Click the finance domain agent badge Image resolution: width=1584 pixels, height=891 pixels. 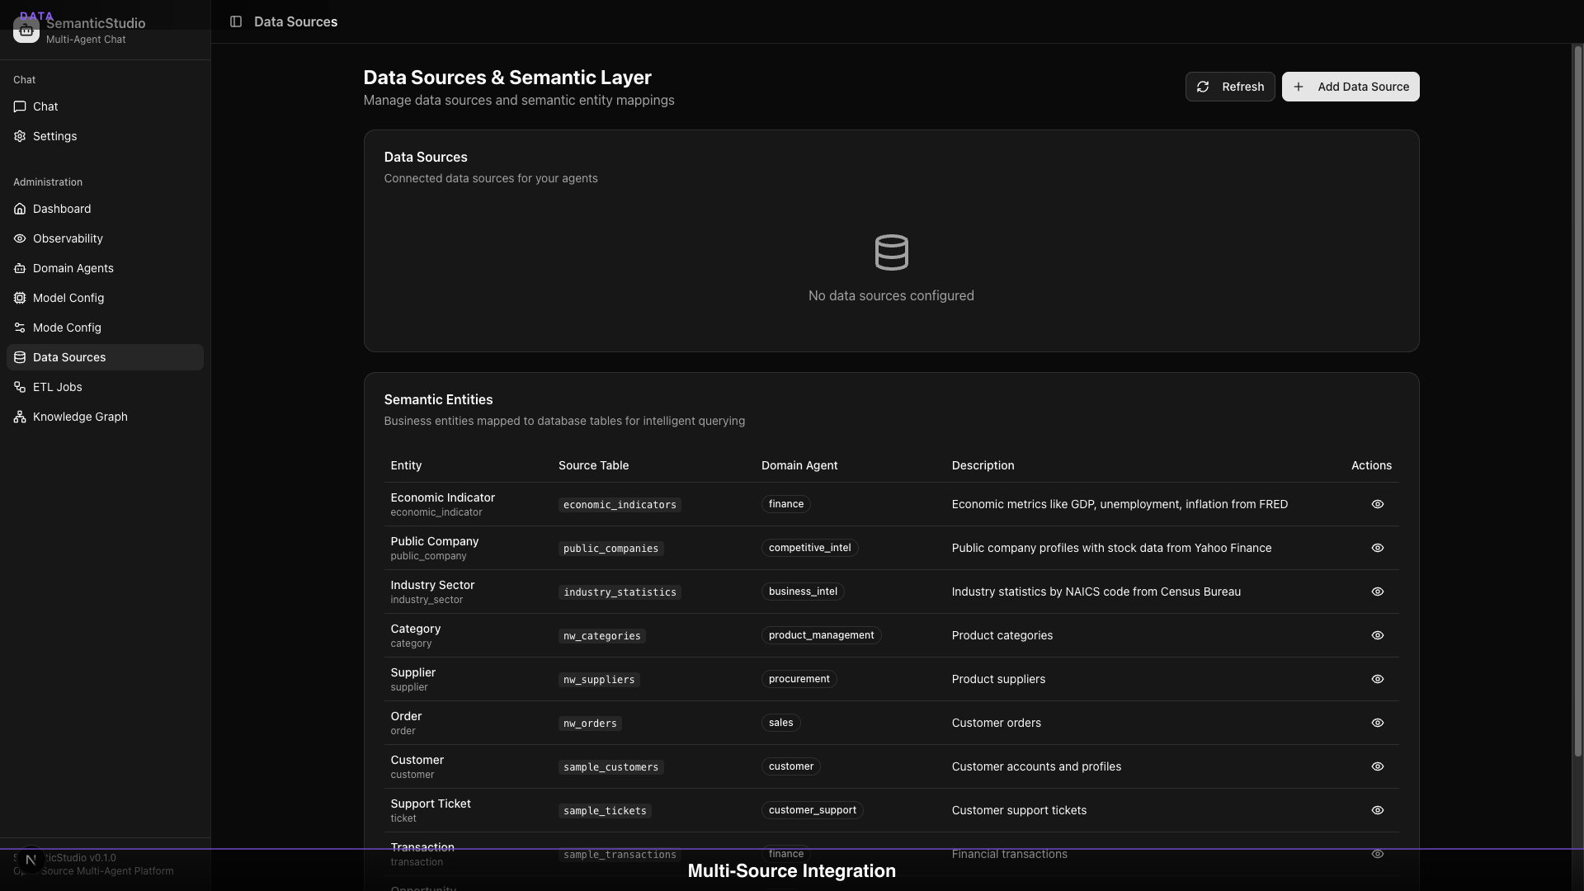point(785,504)
